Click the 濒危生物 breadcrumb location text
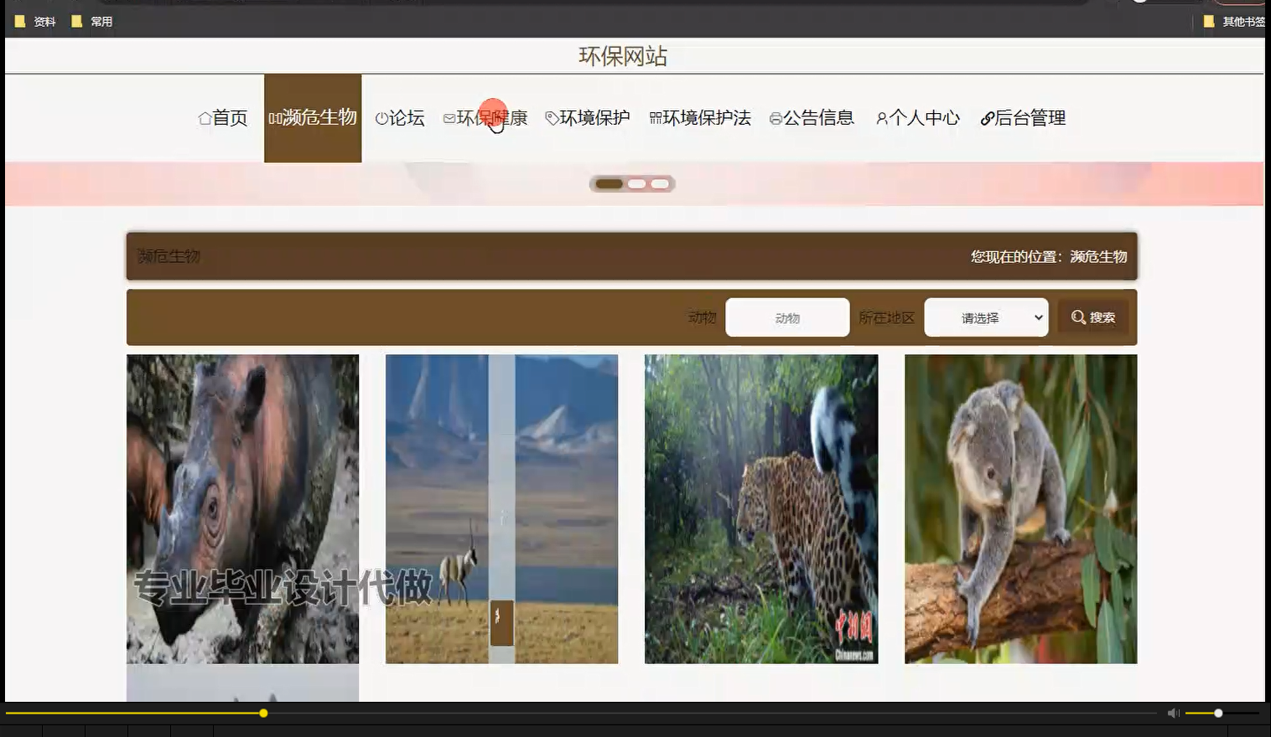This screenshot has width=1271, height=737. click(1098, 256)
